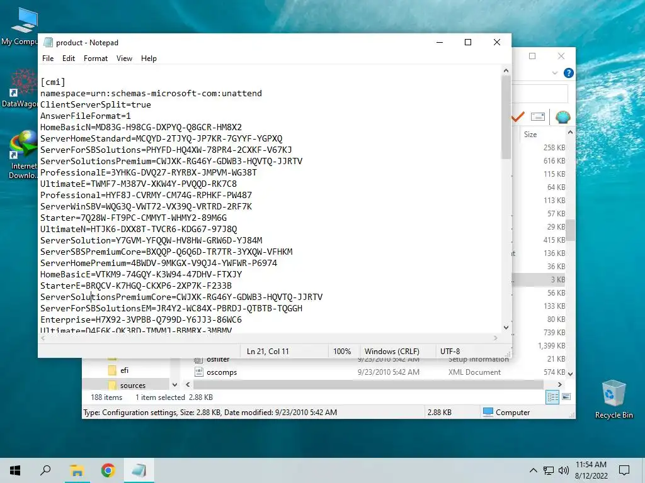The image size is (645, 483).
Task: Click the Notepad title bar icon
Action: [48, 42]
